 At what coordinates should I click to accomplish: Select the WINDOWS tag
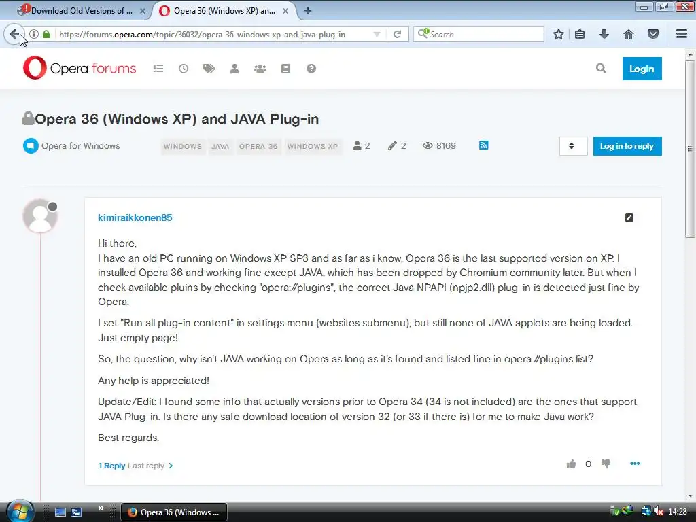[182, 147]
